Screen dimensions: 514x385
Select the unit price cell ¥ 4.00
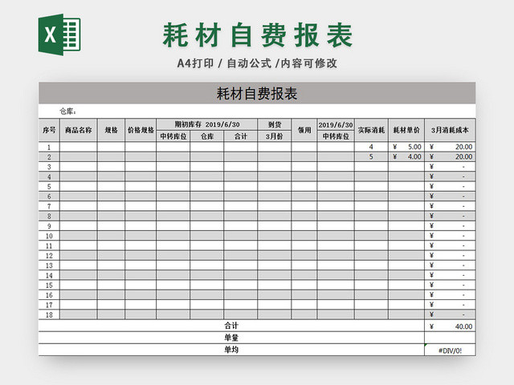pyautogui.click(x=406, y=156)
